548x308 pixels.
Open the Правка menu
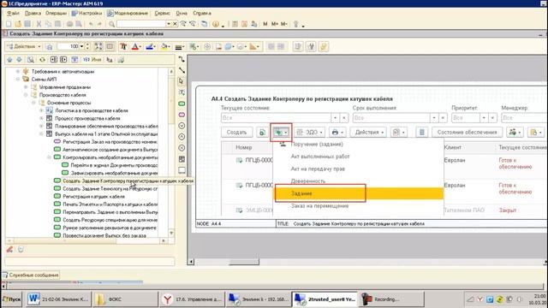coord(33,14)
